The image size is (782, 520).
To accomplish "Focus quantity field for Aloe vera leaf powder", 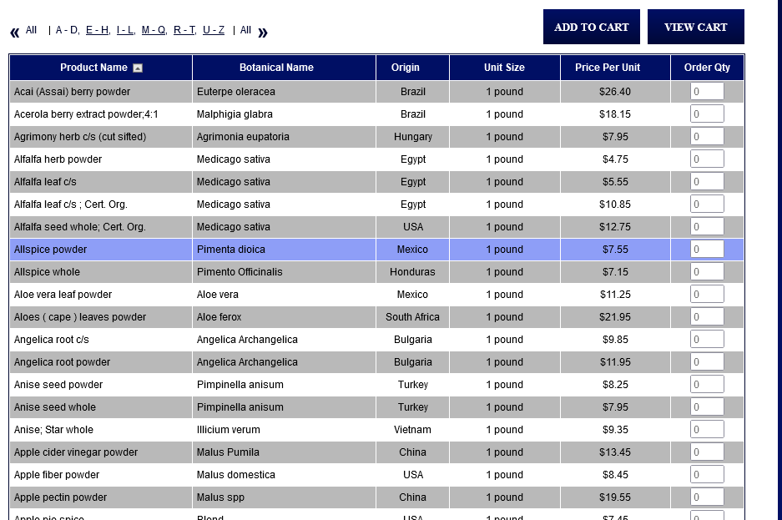I will [x=707, y=294].
